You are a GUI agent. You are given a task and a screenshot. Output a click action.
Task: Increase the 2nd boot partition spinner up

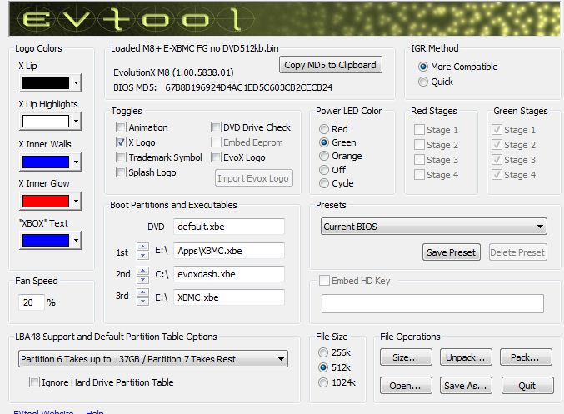point(142,271)
